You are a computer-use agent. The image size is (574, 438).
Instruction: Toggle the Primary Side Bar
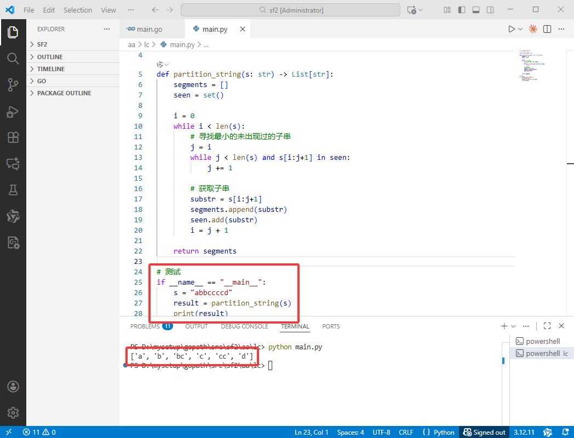pos(462,10)
